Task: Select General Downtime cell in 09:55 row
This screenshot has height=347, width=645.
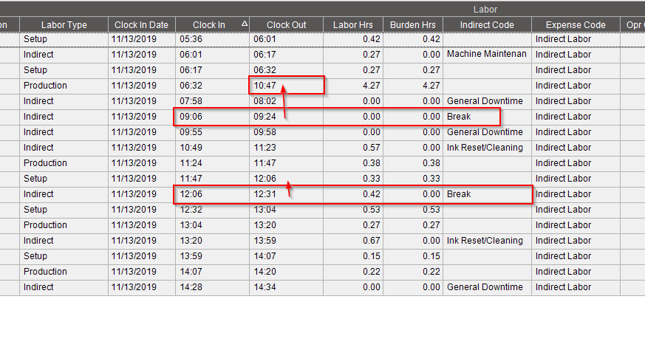Action: click(x=487, y=132)
